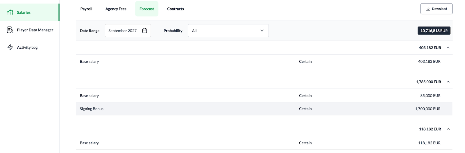Screen dimensions: 465x153
Task: Click the download arrow icon
Action: [x=428, y=9]
